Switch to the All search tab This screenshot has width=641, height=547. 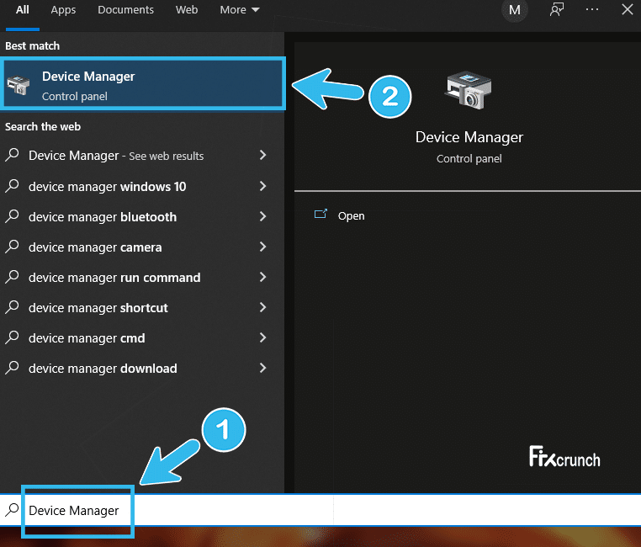[x=23, y=10]
